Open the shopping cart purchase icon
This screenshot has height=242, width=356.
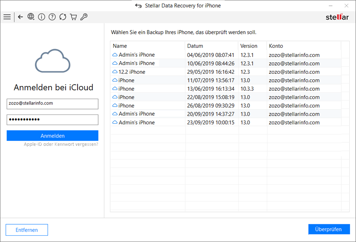point(73,17)
